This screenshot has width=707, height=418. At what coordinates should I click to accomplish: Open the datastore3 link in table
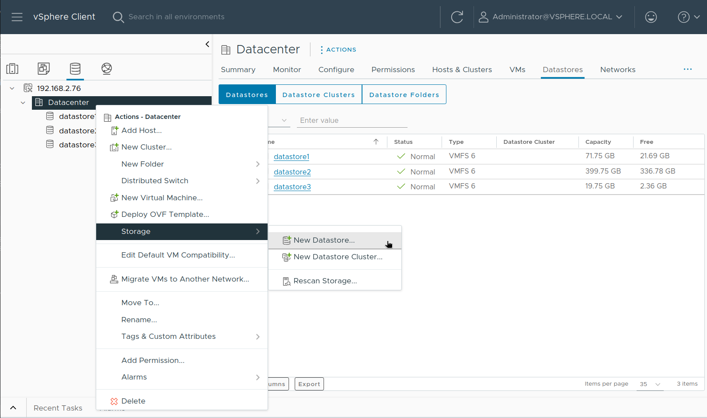click(292, 187)
